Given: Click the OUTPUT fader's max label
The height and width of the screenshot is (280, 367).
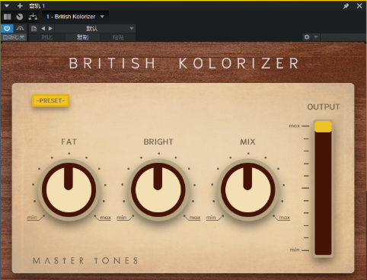Looking at the screenshot, I should pos(295,126).
